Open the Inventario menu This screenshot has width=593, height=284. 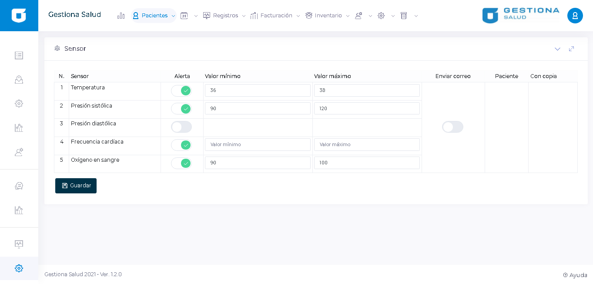pos(328,16)
